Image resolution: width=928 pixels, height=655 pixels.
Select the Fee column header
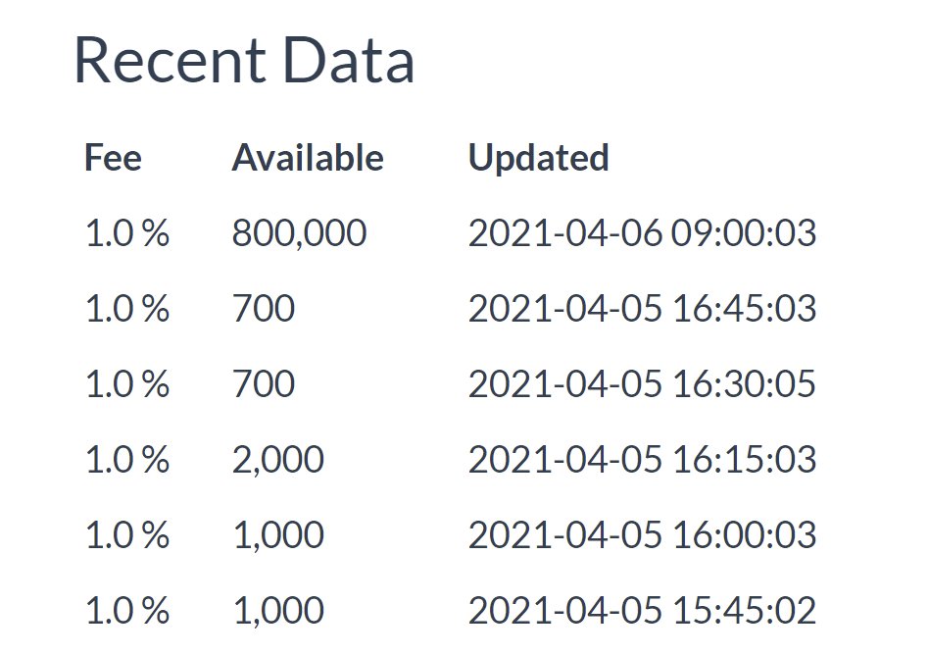click(113, 158)
